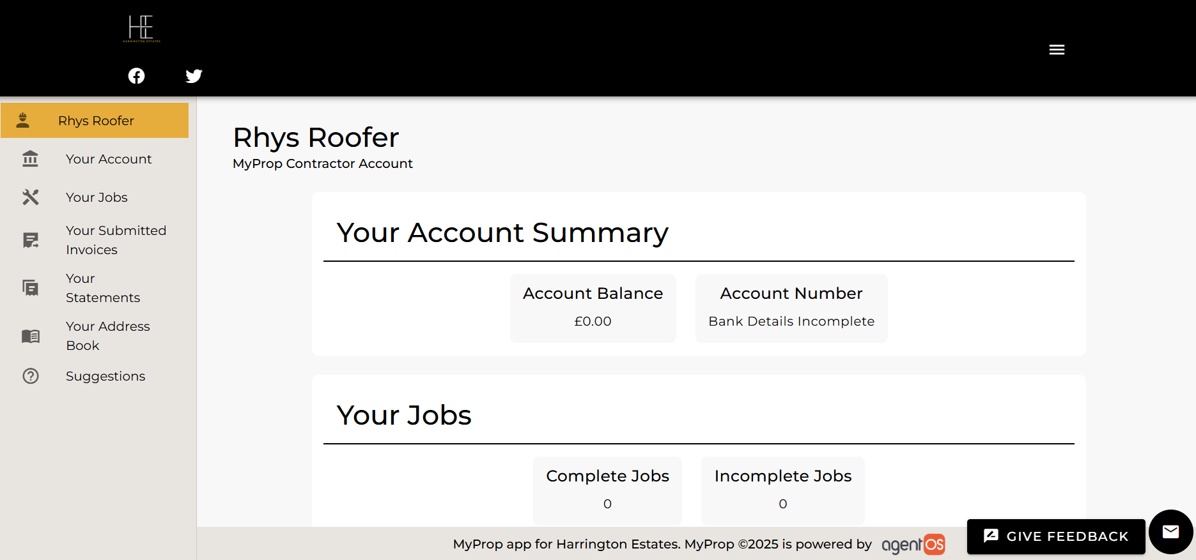Click the 'MyProp Contractor Account' subtitle
This screenshot has width=1196, height=560.
tap(323, 163)
